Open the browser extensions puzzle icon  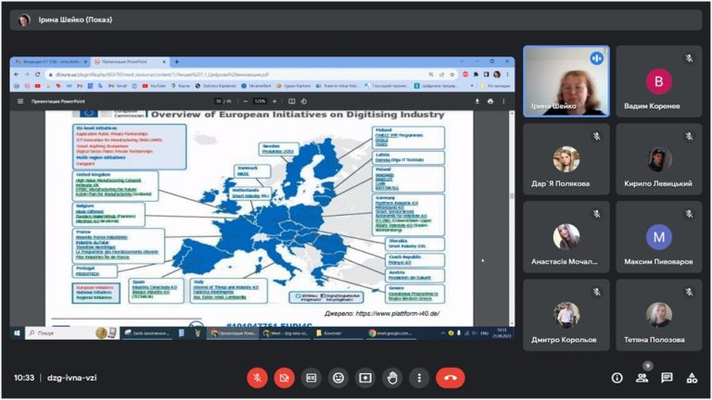(x=476, y=74)
